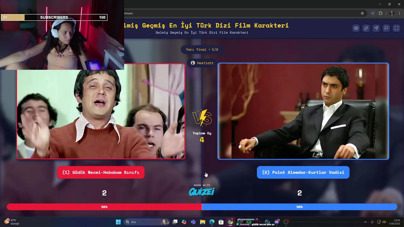Open Task View in taskbar
The width and height of the screenshot is (404, 227).
(175, 222)
